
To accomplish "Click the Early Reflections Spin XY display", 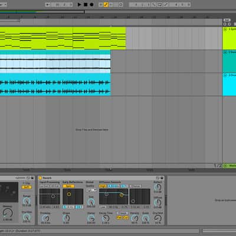I will coord(73,196).
